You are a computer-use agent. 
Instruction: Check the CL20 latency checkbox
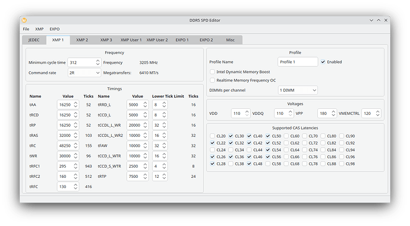[x=212, y=136]
